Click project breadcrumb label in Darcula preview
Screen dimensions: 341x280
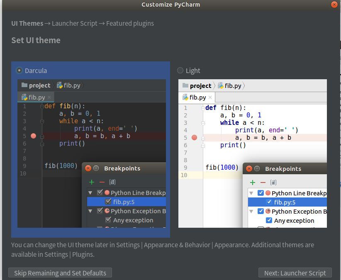pos(39,85)
